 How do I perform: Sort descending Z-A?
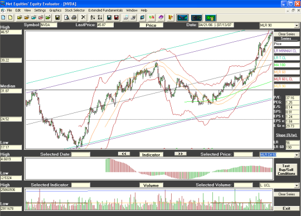click(100, 17)
